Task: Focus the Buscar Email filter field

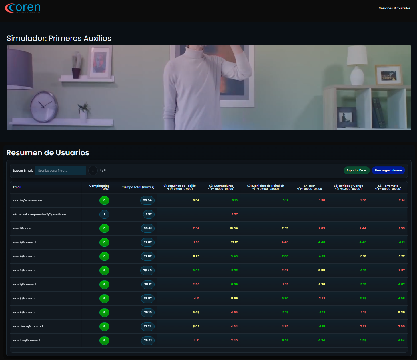Action: 61,171
